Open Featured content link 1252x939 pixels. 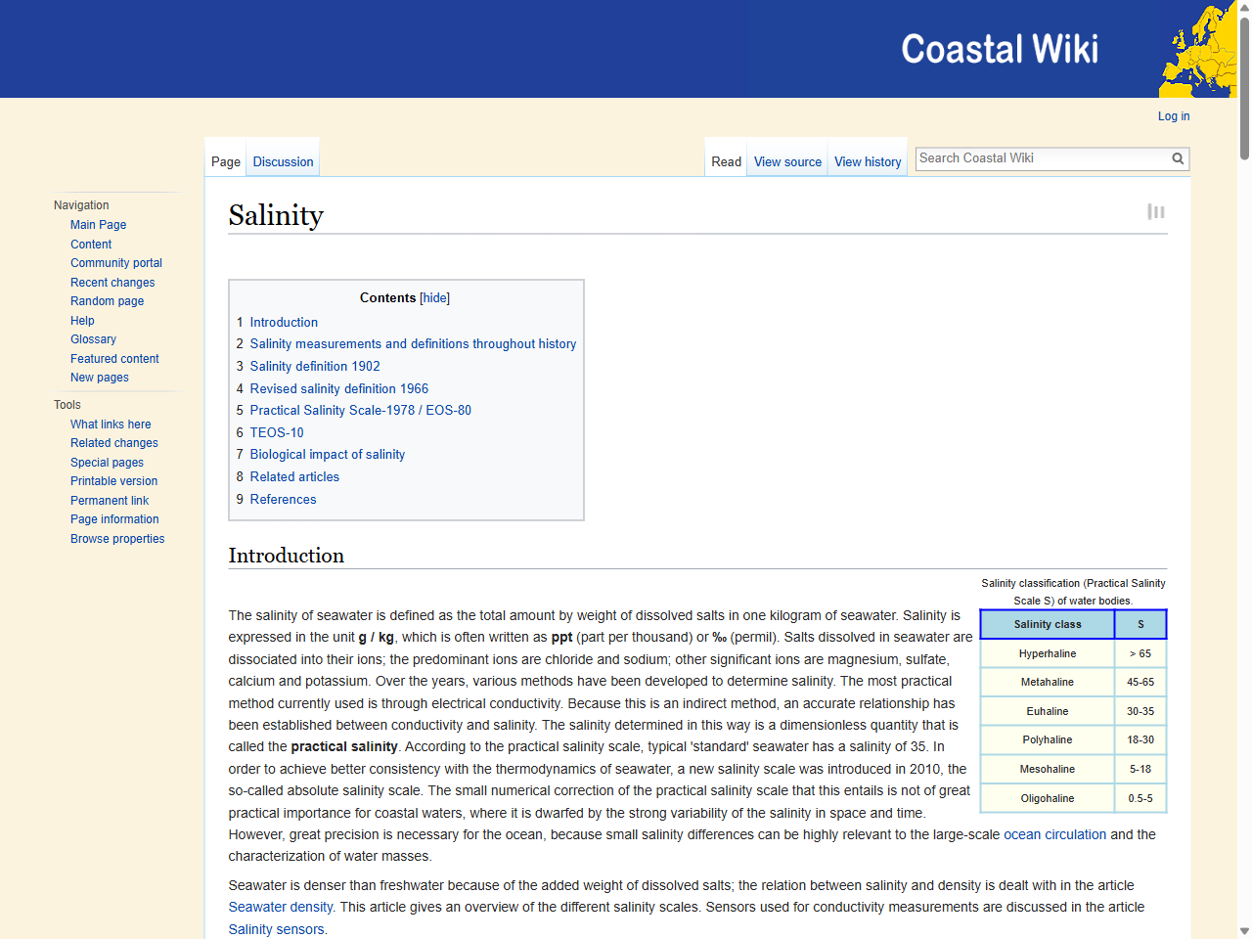(x=114, y=359)
